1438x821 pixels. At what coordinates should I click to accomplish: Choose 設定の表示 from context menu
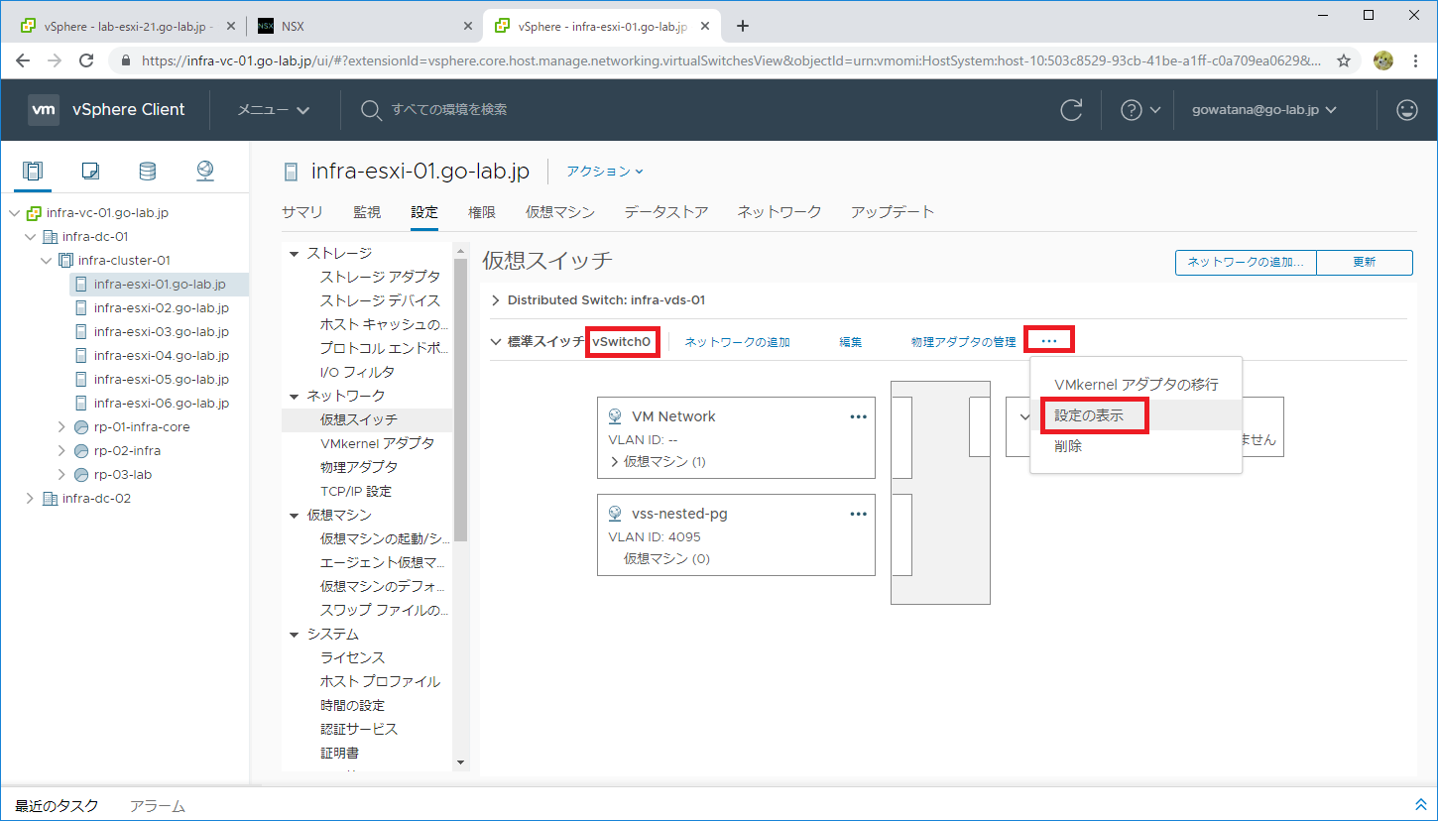coord(1136,415)
